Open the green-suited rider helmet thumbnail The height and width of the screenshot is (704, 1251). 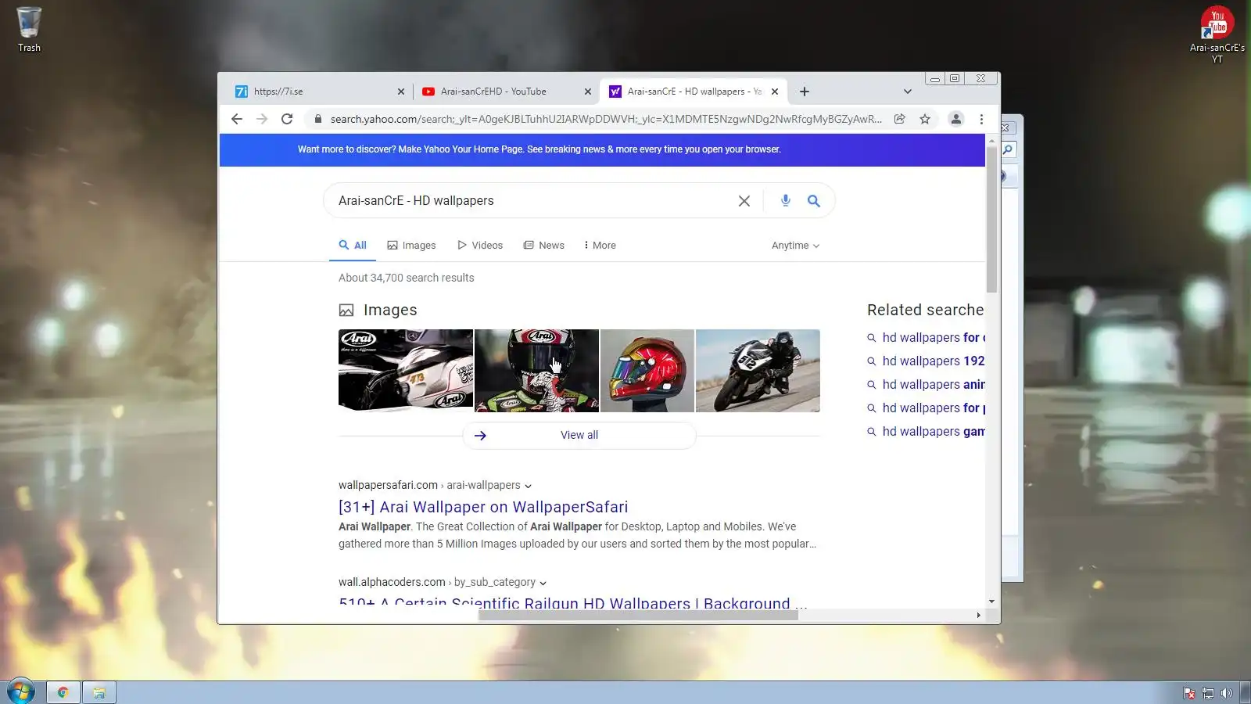coord(536,370)
